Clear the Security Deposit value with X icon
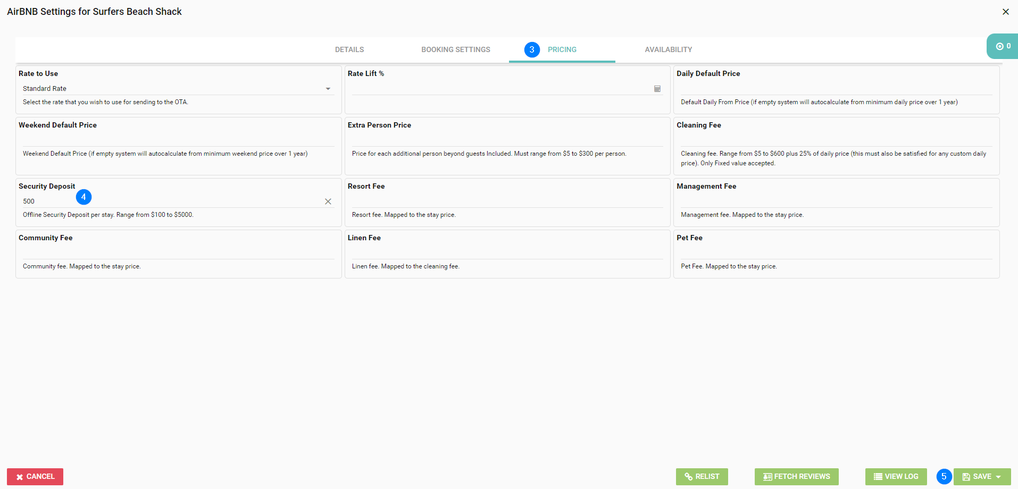Viewport: 1018px width, 489px height. [328, 201]
